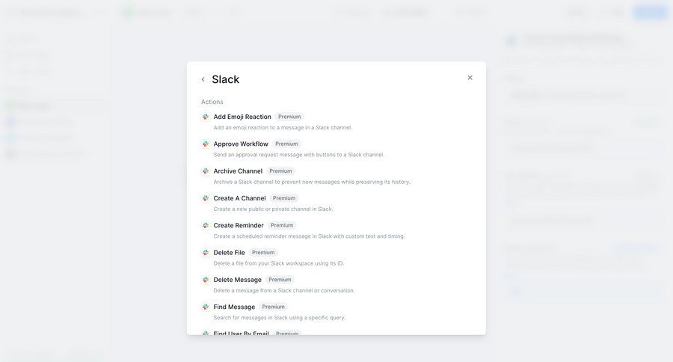The height and width of the screenshot is (362, 673).
Task: Click the Premium badge next to Create A Channel
Action: (284, 198)
